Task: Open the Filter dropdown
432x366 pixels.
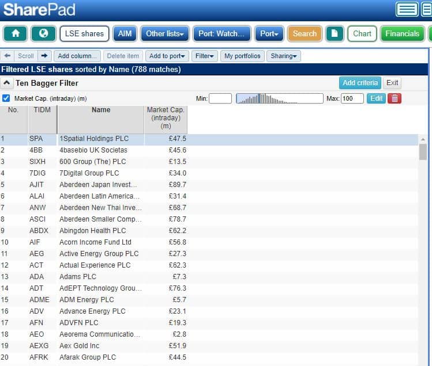Action: (204, 56)
